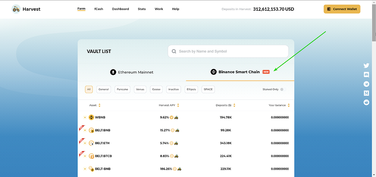376x177 pixels.
Task: Click the BELT:BNB token icon
Action: click(91, 130)
